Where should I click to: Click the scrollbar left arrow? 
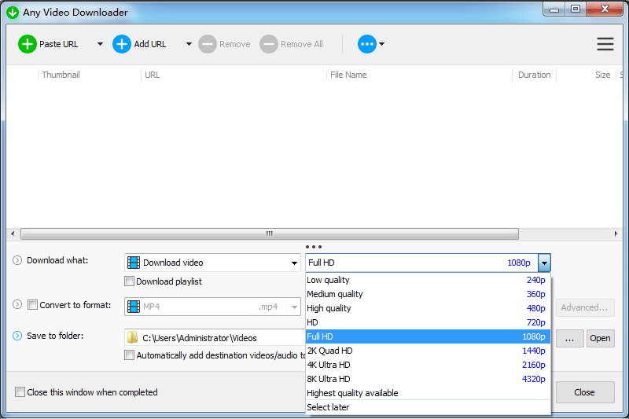pos(13,233)
